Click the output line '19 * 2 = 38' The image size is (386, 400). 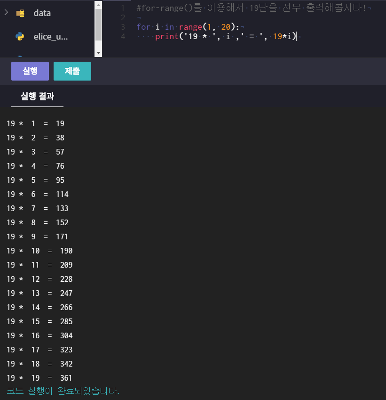pyautogui.click(x=35, y=138)
